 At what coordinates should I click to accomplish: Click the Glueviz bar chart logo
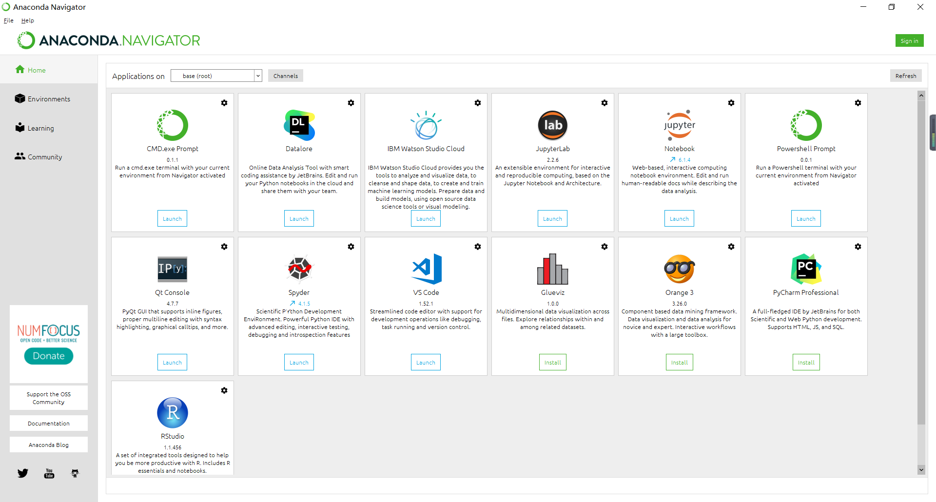(553, 269)
